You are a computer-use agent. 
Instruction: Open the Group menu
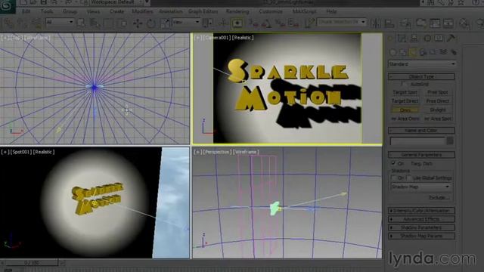click(x=70, y=11)
